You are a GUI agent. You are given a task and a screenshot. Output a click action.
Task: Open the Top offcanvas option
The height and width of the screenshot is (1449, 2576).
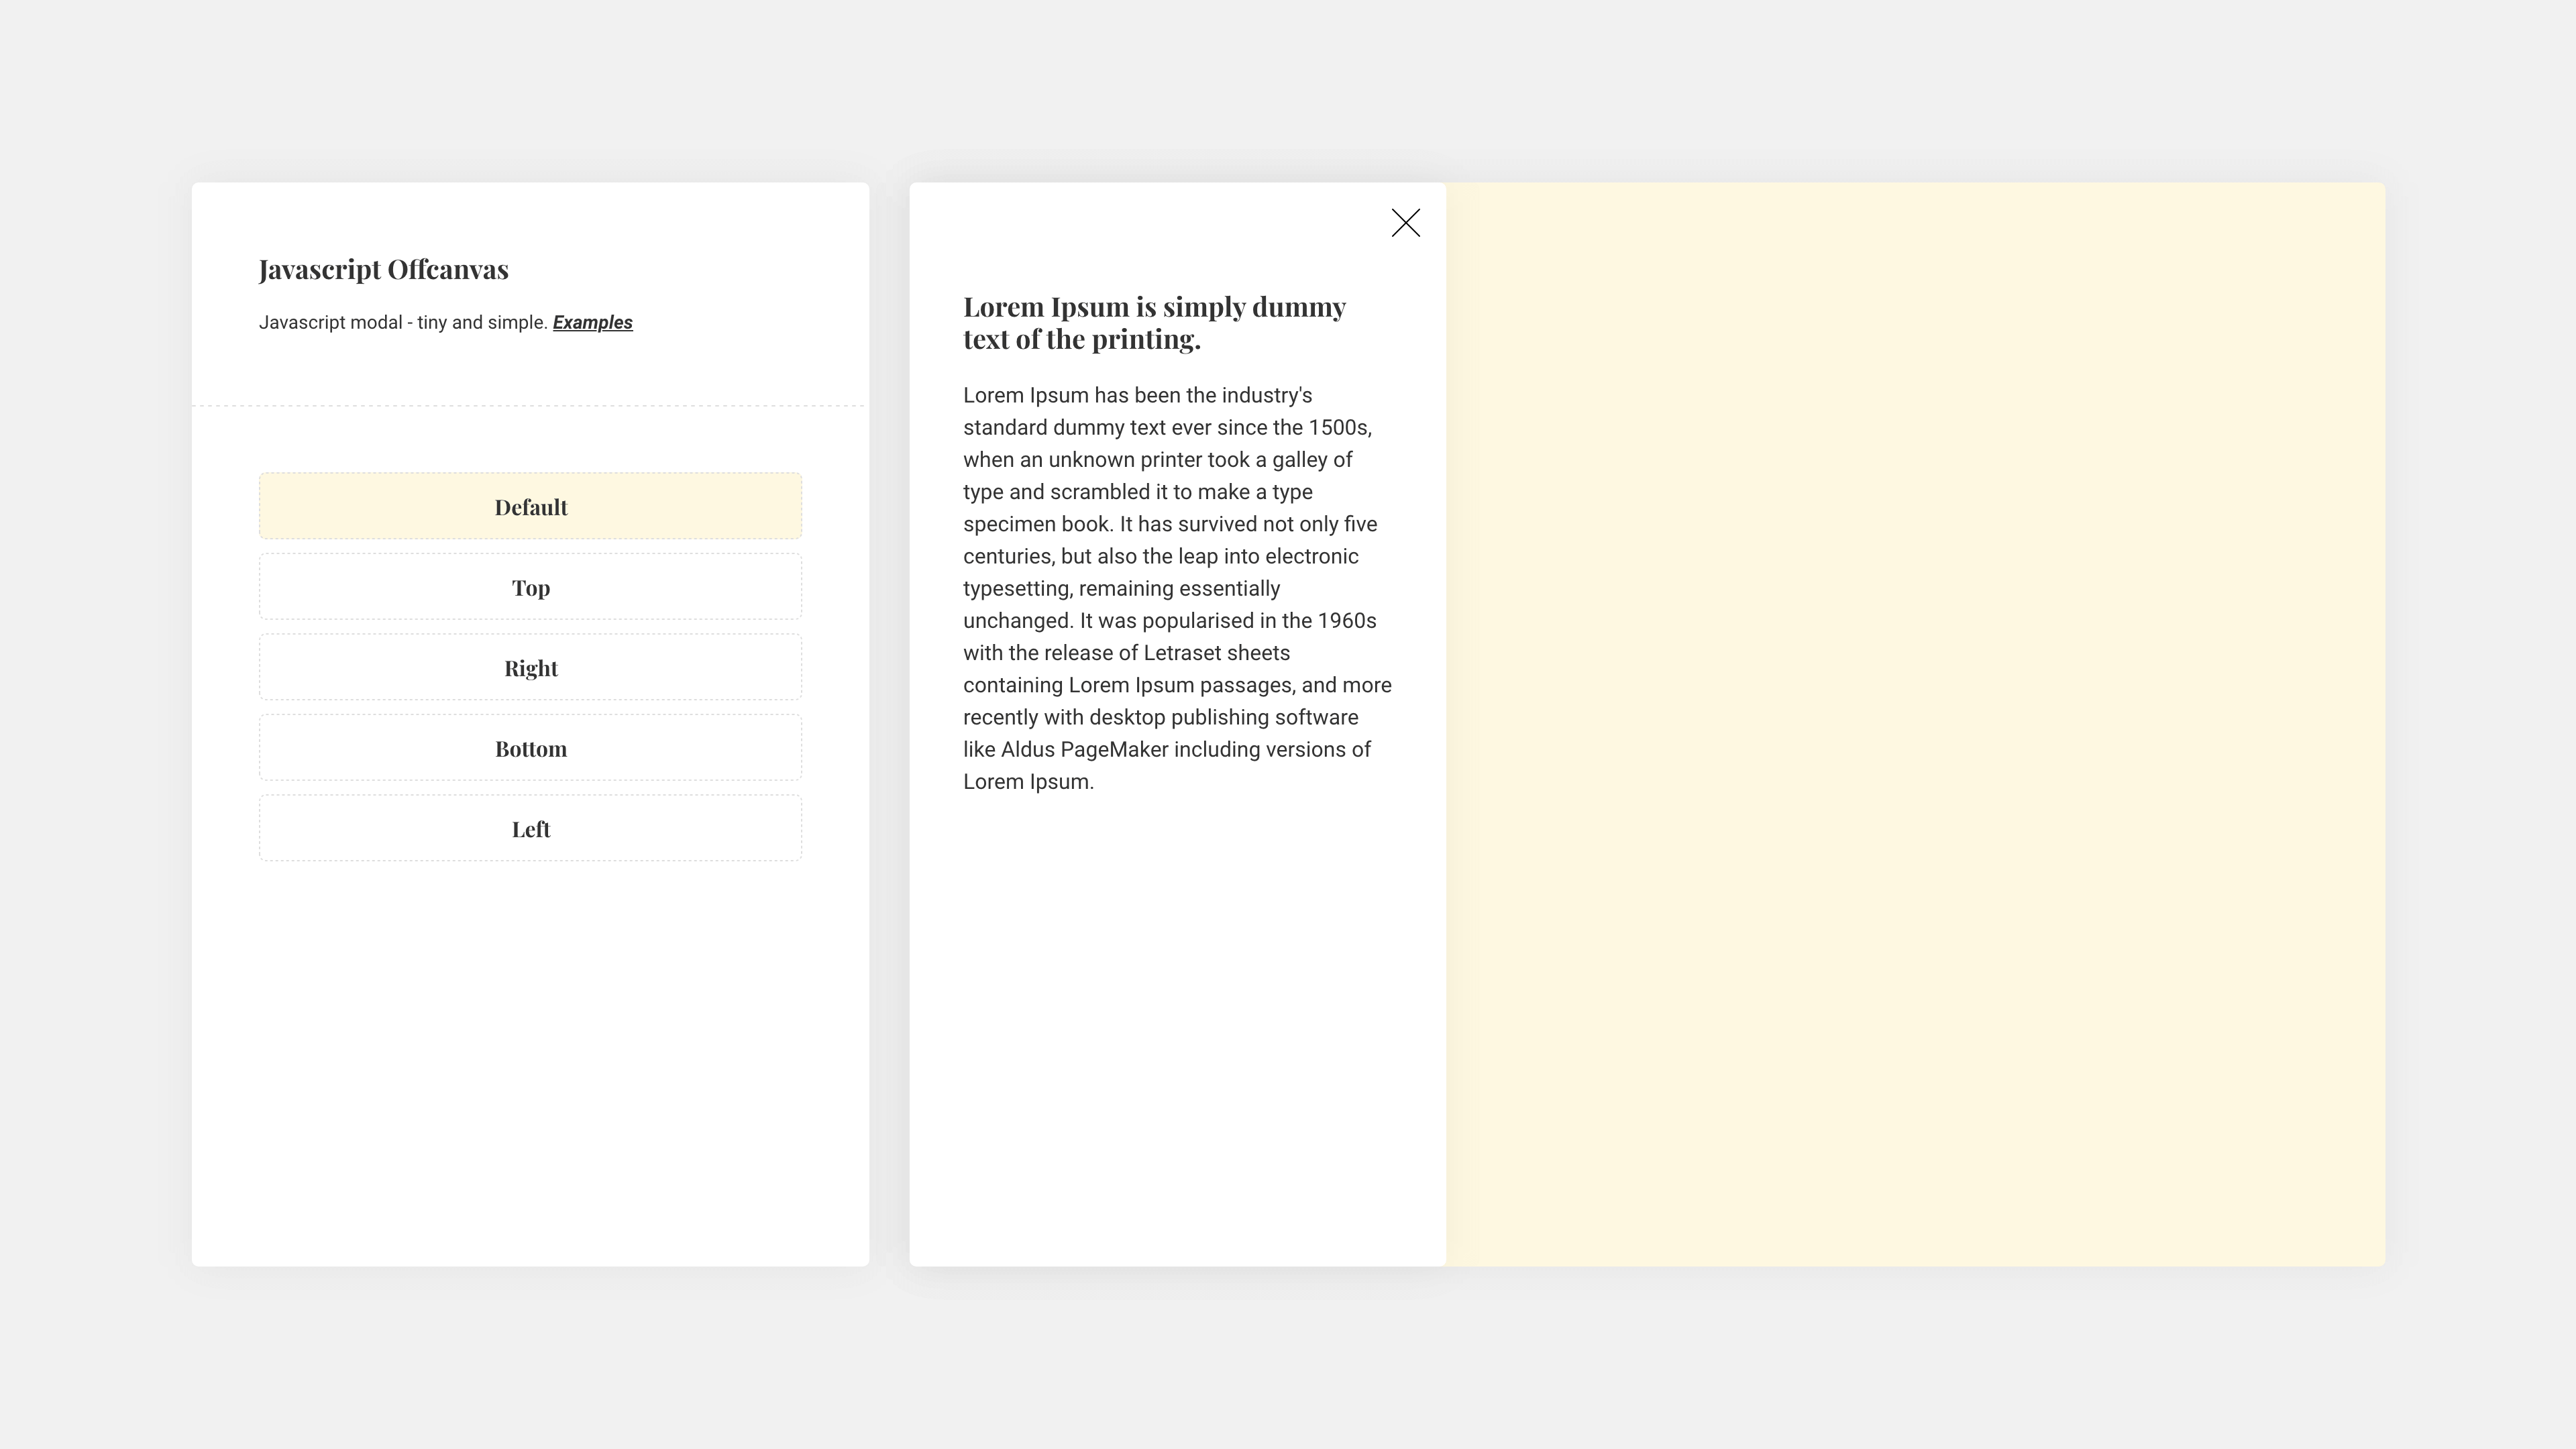[530, 588]
